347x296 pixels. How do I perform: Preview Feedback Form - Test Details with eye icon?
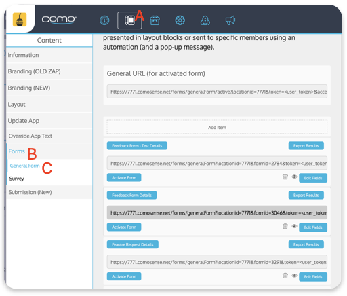pyautogui.click(x=294, y=177)
